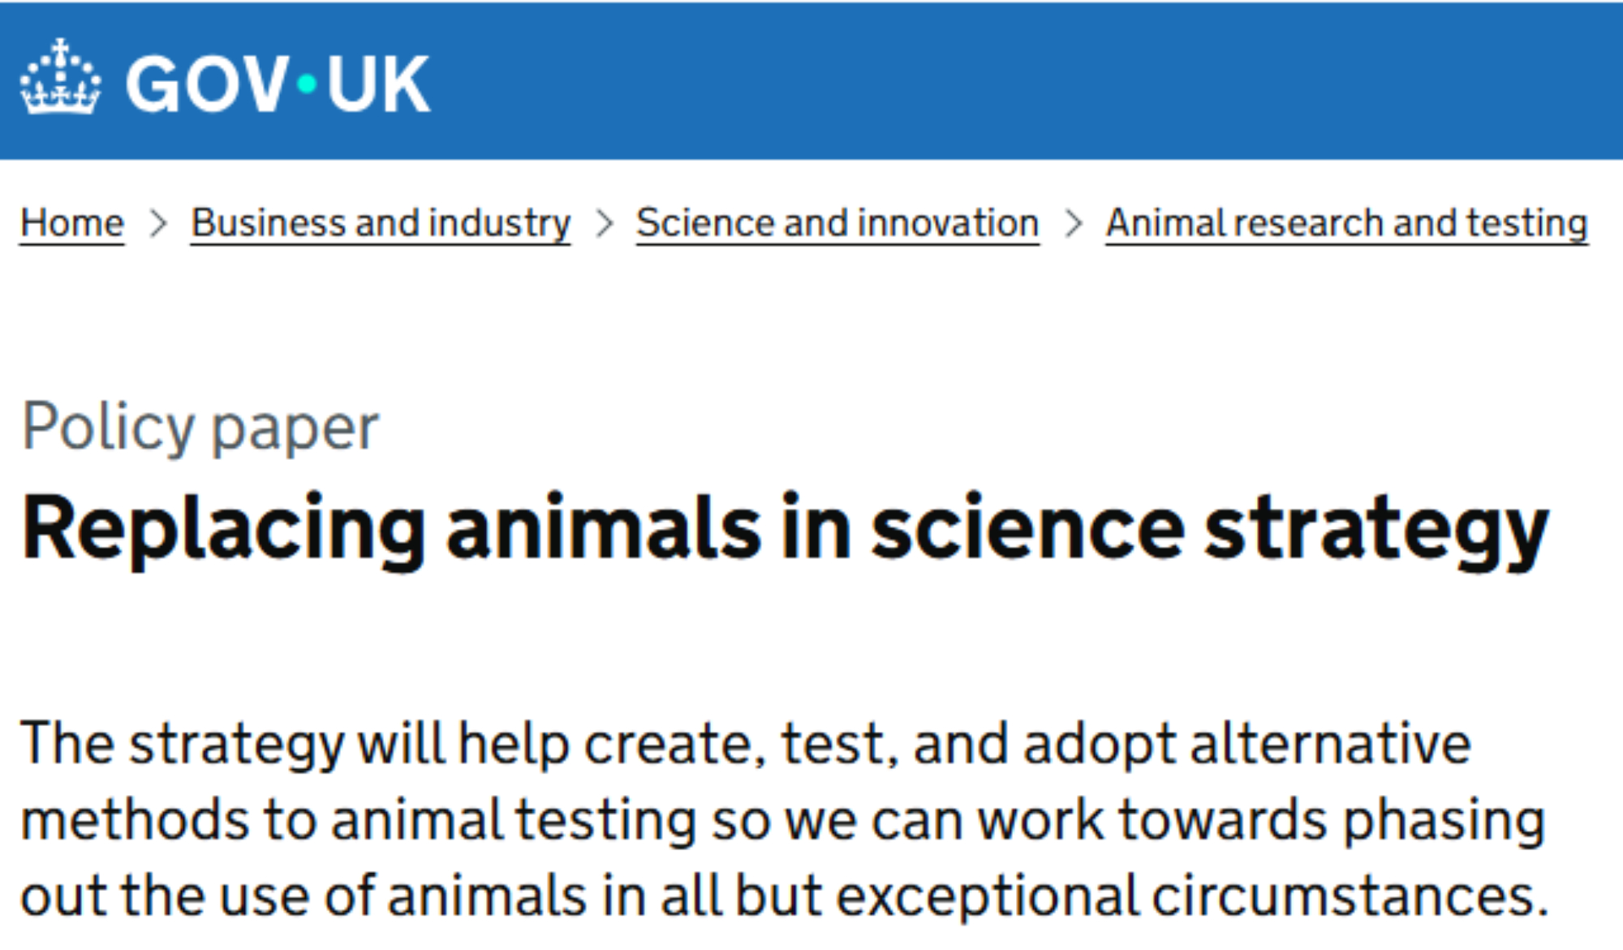Open Science and innovation breadcrumb link
The image size is (1623, 950).
837,223
